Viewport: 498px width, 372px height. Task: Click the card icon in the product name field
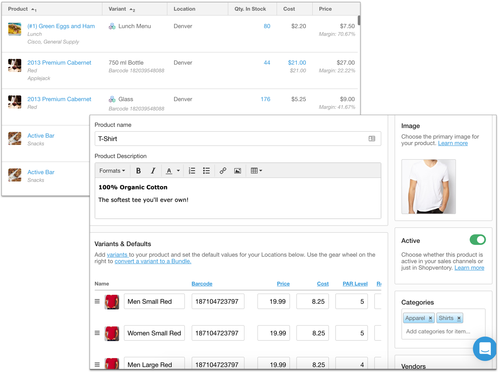tap(372, 139)
